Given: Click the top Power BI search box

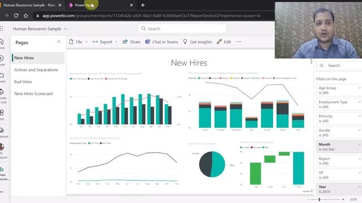Looking at the screenshot, I should [x=182, y=29].
